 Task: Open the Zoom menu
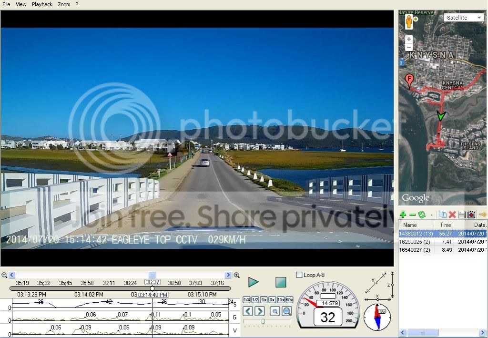(x=64, y=4)
